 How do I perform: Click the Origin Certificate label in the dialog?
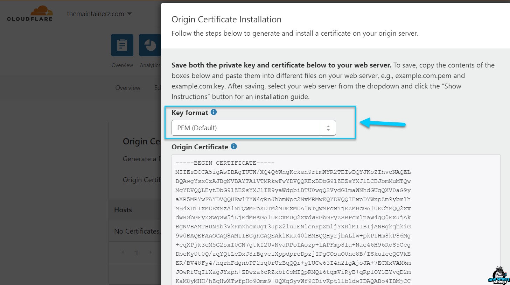point(200,147)
